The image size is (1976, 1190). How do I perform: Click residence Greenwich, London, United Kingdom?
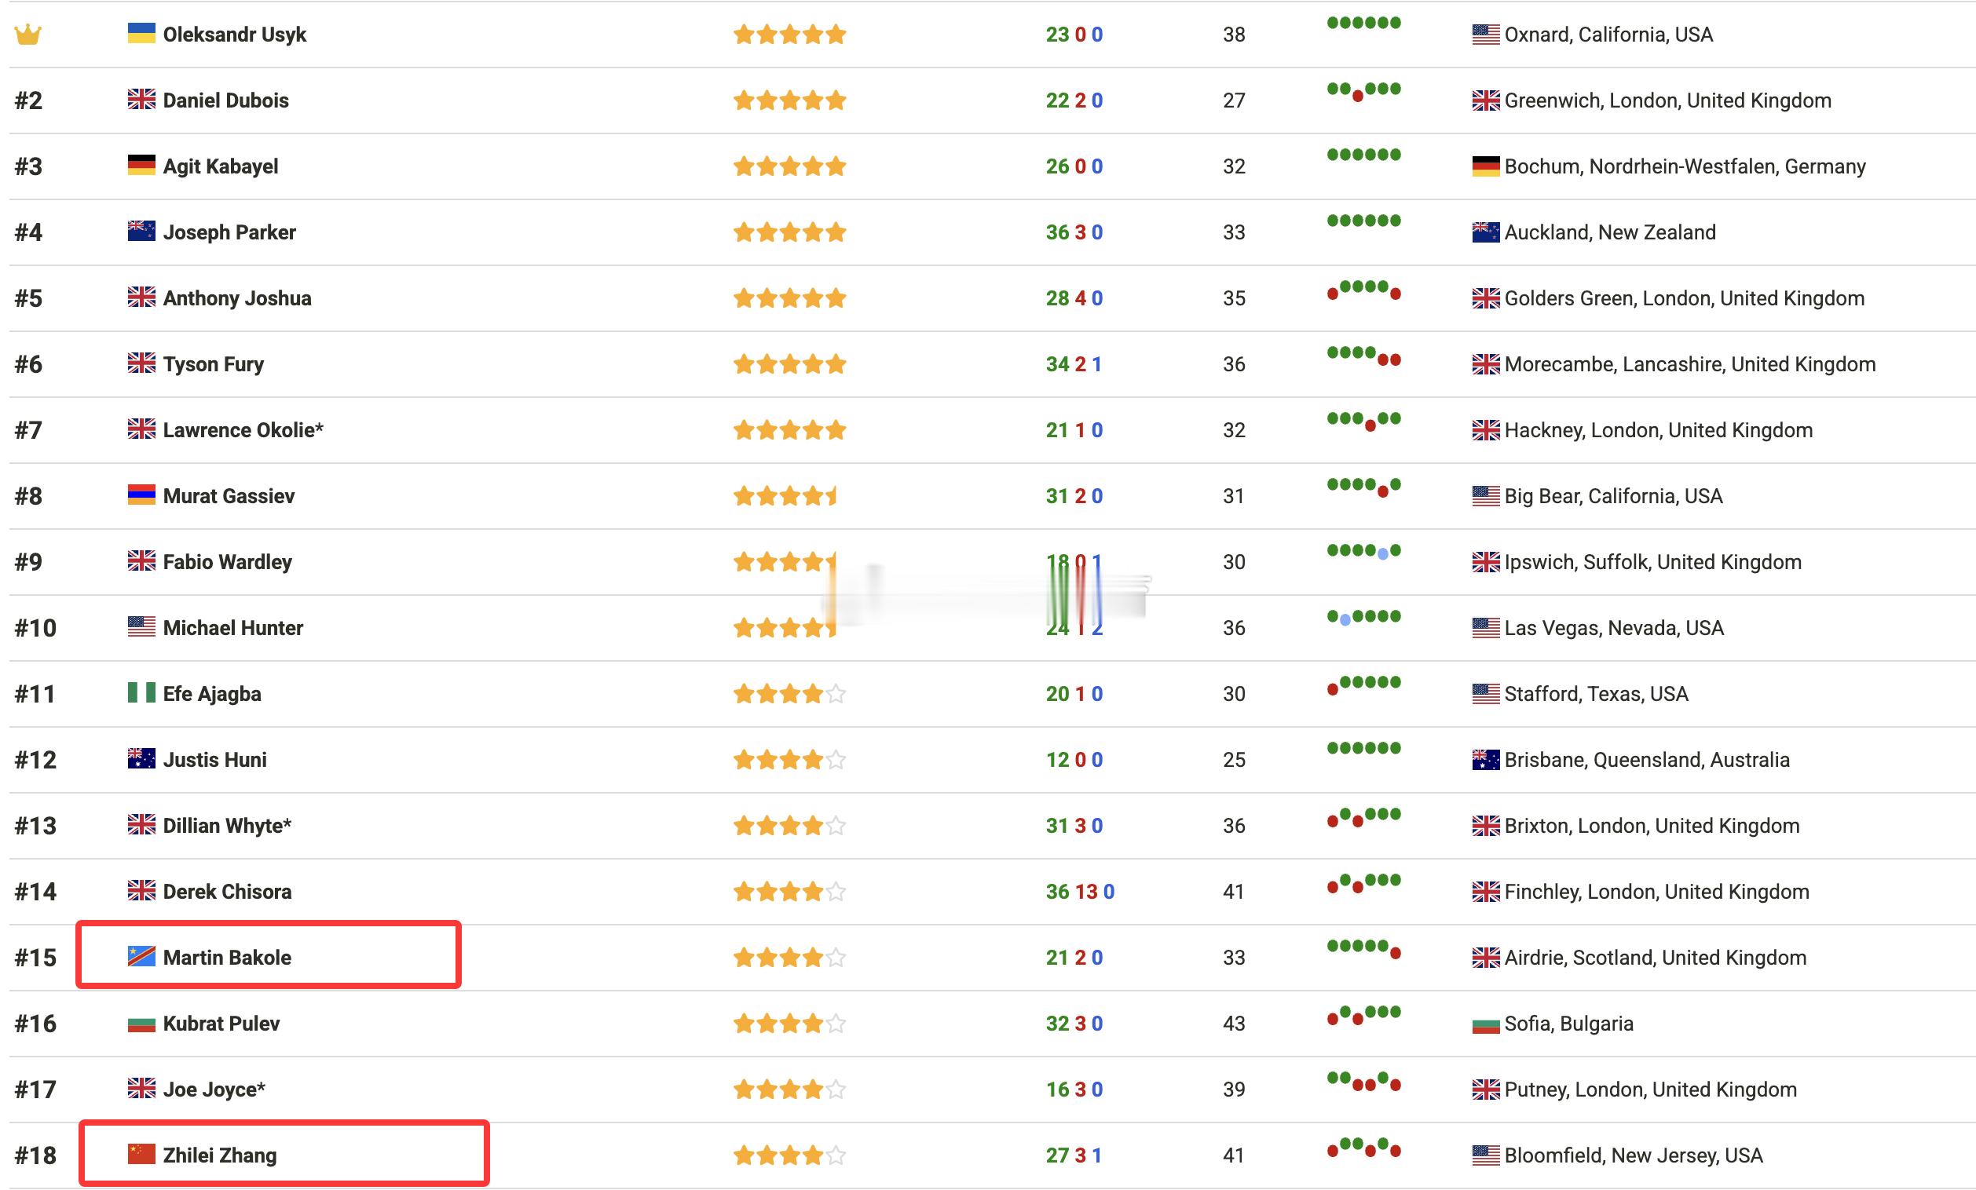click(x=1667, y=100)
